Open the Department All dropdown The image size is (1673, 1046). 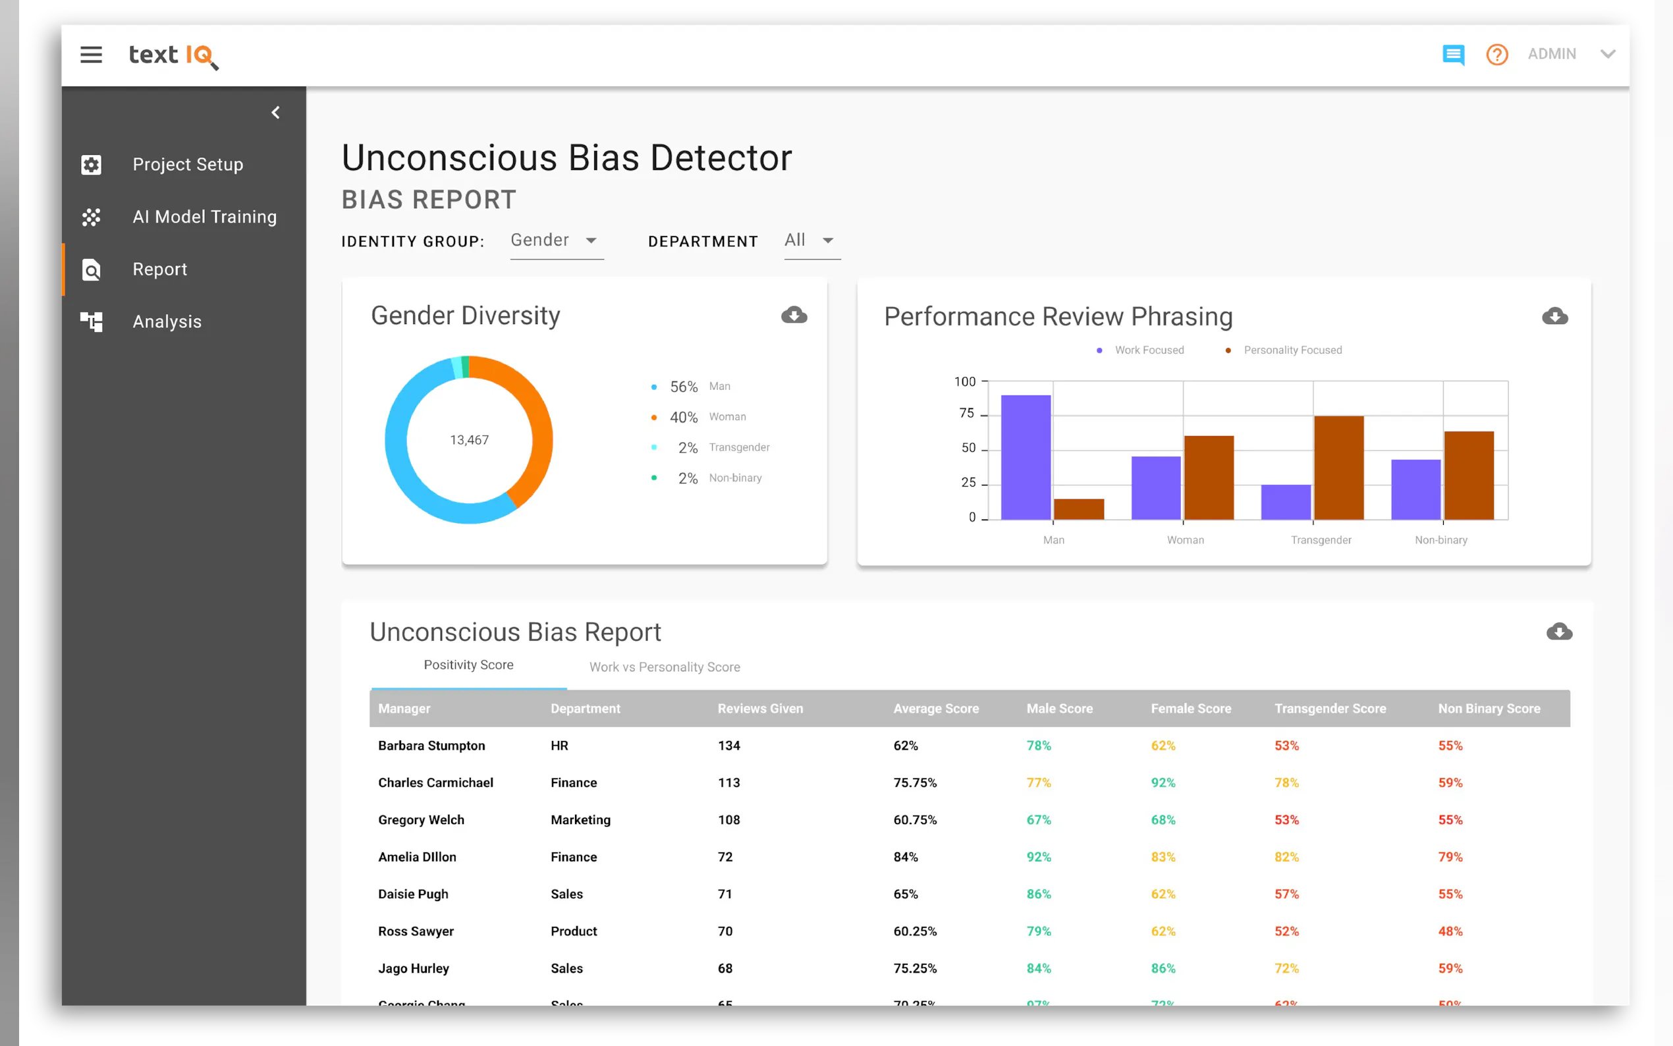click(x=811, y=240)
